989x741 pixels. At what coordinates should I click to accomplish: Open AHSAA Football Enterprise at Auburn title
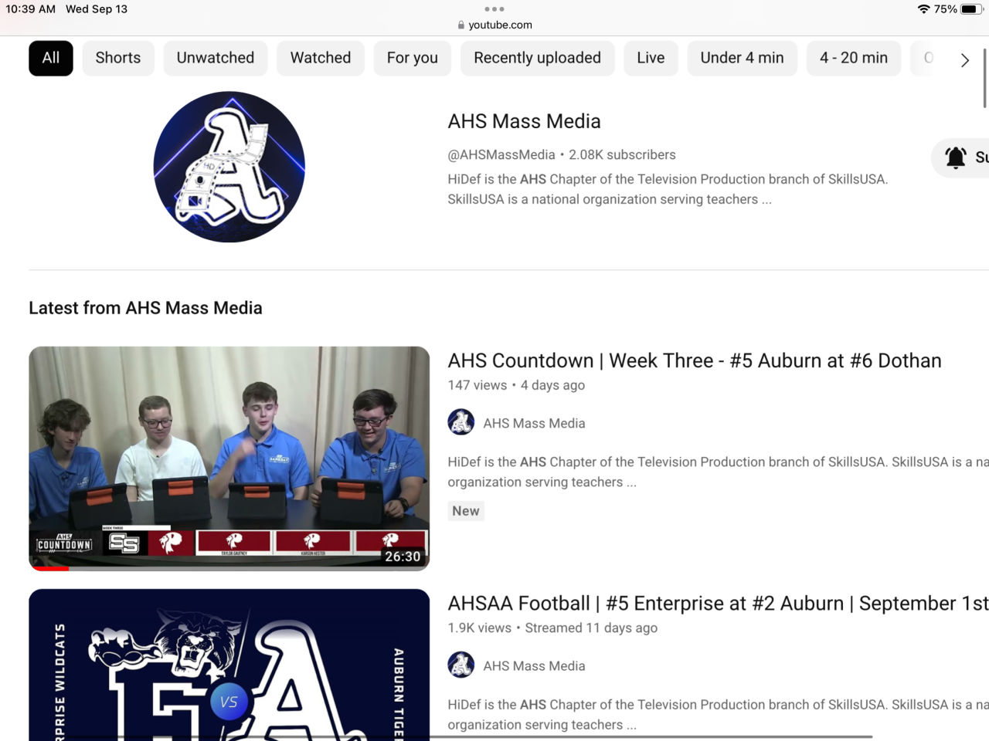tap(719, 603)
